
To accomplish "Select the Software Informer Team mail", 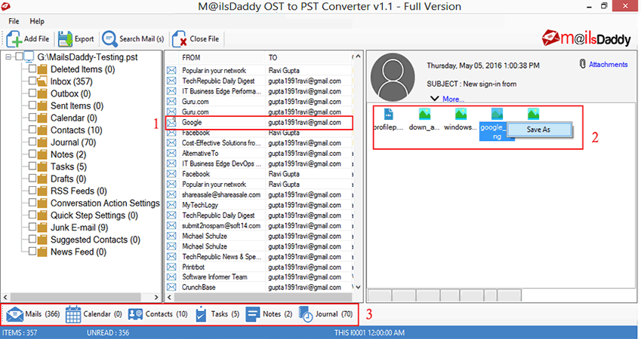I will pos(259,277).
